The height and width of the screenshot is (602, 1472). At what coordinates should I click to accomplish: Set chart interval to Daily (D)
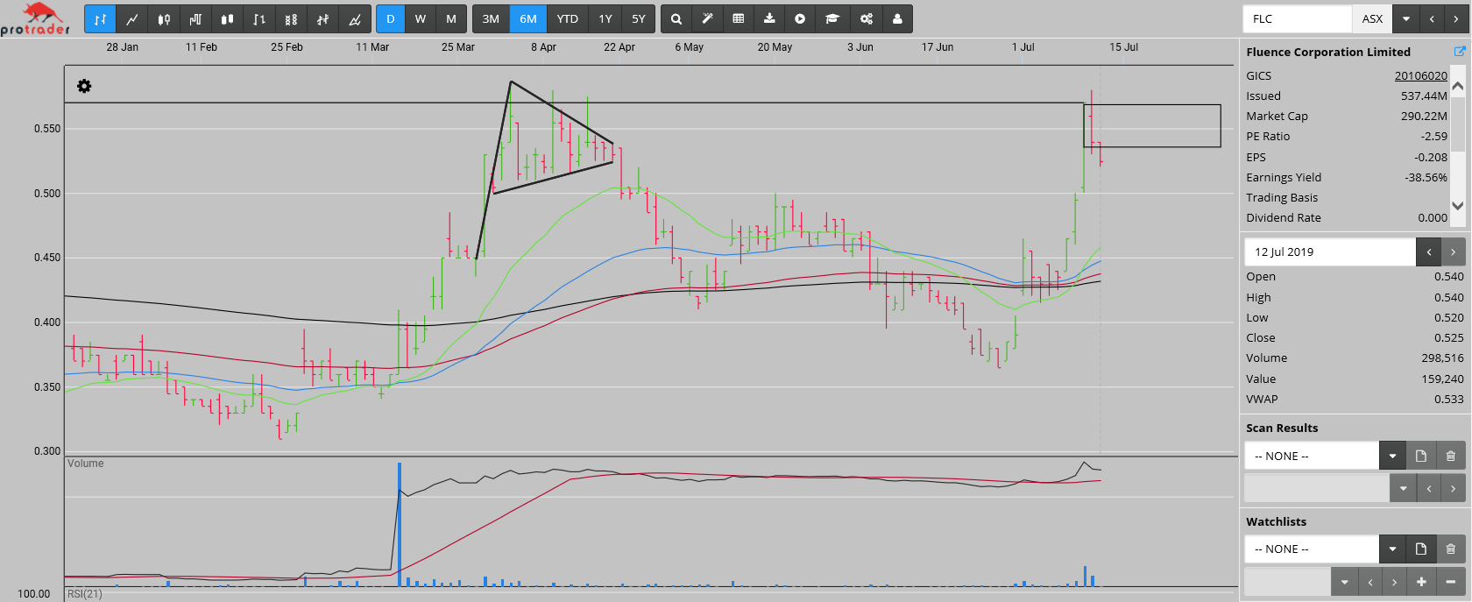click(391, 19)
